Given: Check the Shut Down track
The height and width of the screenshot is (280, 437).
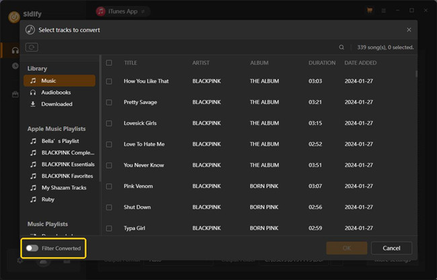Looking at the screenshot, I should [109, 207].
